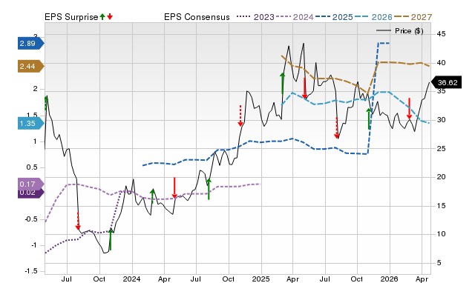Select the 2023 consensus legend entry
Viewport: 475px width, 283px height.
point(255,17)
